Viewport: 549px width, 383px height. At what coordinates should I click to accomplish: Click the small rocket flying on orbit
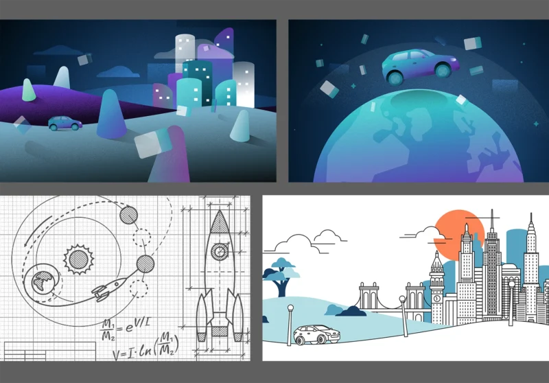(x=103, y=292)
